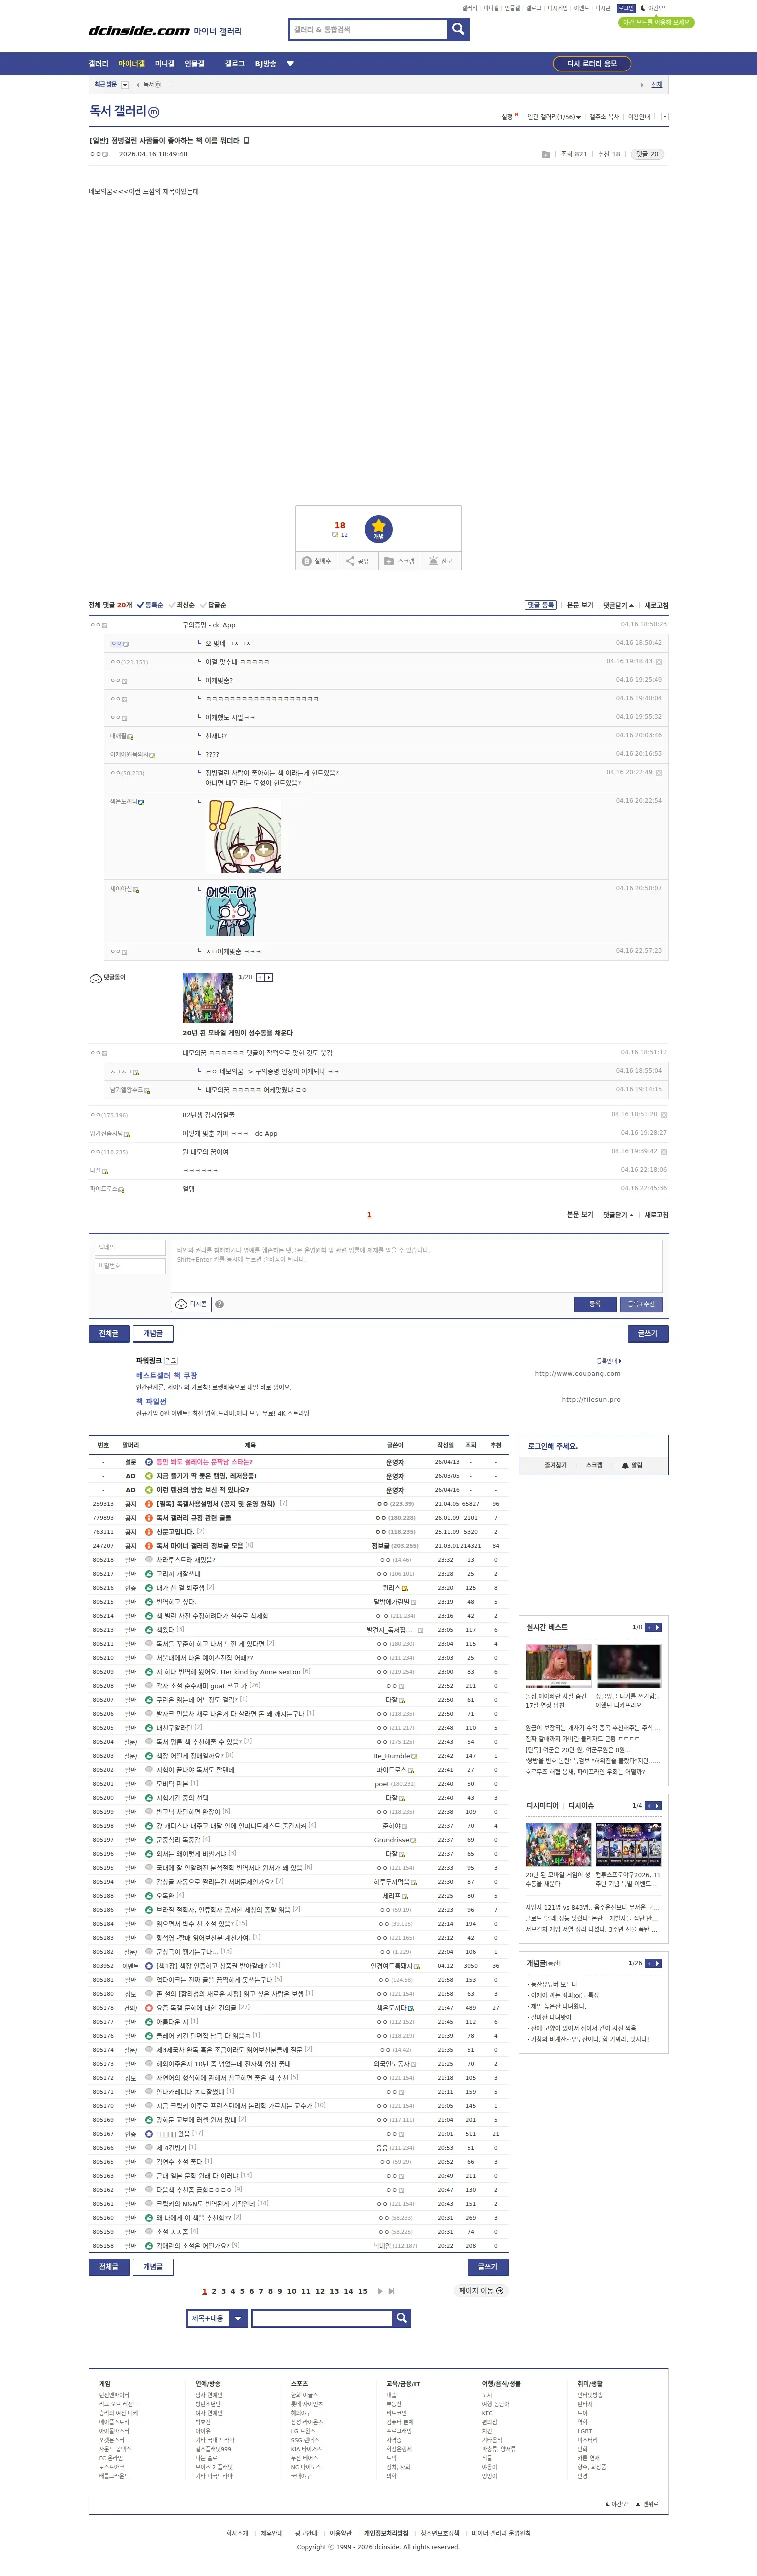The image size is (757, 2576).
Task: Click next arrow in 개념글 side panel
Action: point(657,1963)
